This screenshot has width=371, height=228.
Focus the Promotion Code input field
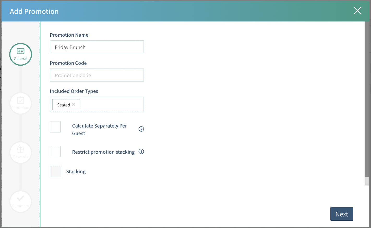(x=97, y=75)
